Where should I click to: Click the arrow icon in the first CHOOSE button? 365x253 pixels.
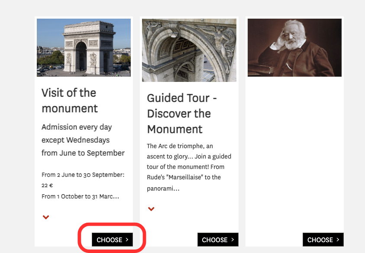[x=127, y=240]
